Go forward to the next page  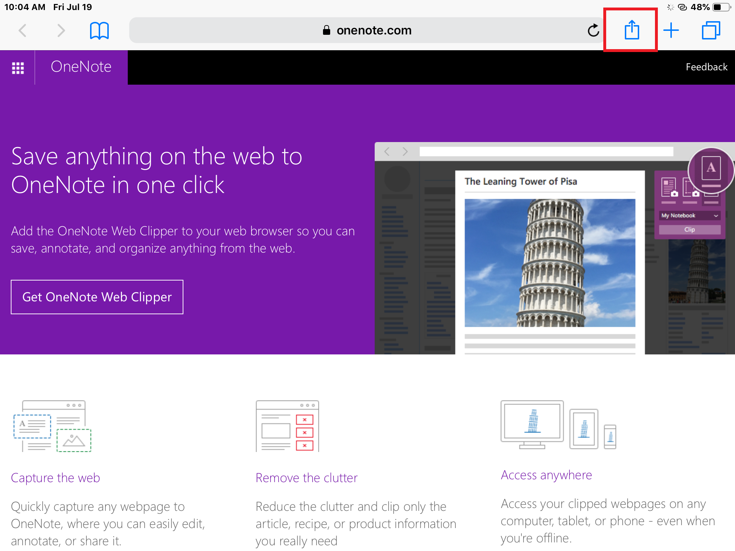pos(61,30)
